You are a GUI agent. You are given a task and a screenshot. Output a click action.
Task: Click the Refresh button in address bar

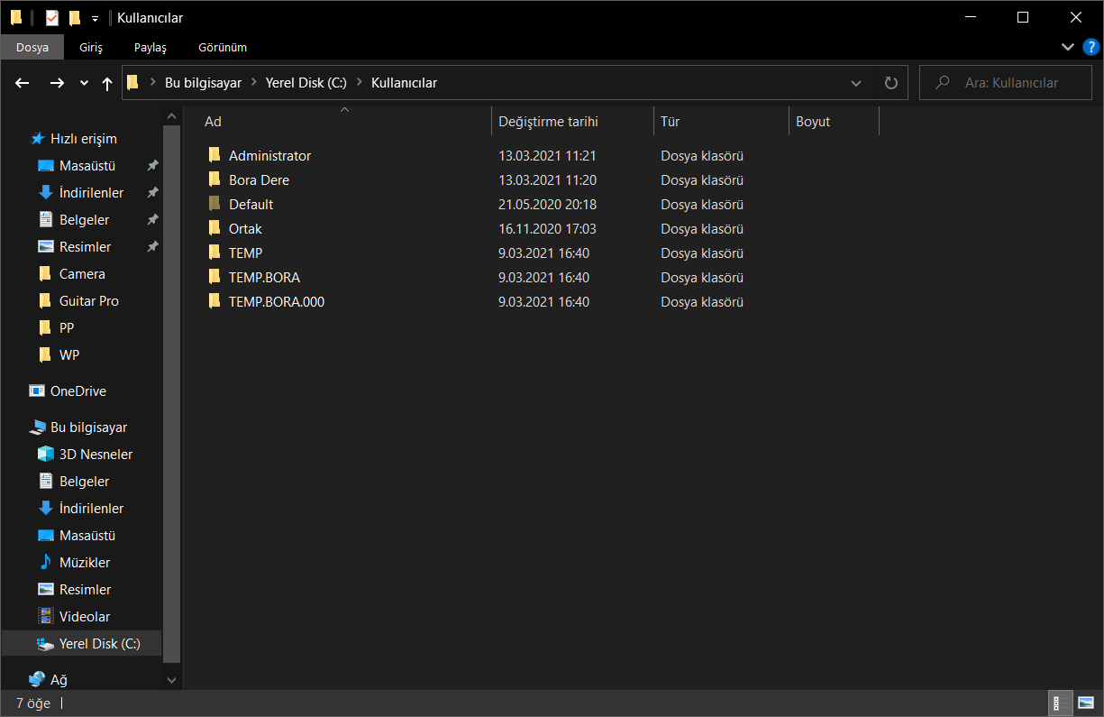click(891, 83)
